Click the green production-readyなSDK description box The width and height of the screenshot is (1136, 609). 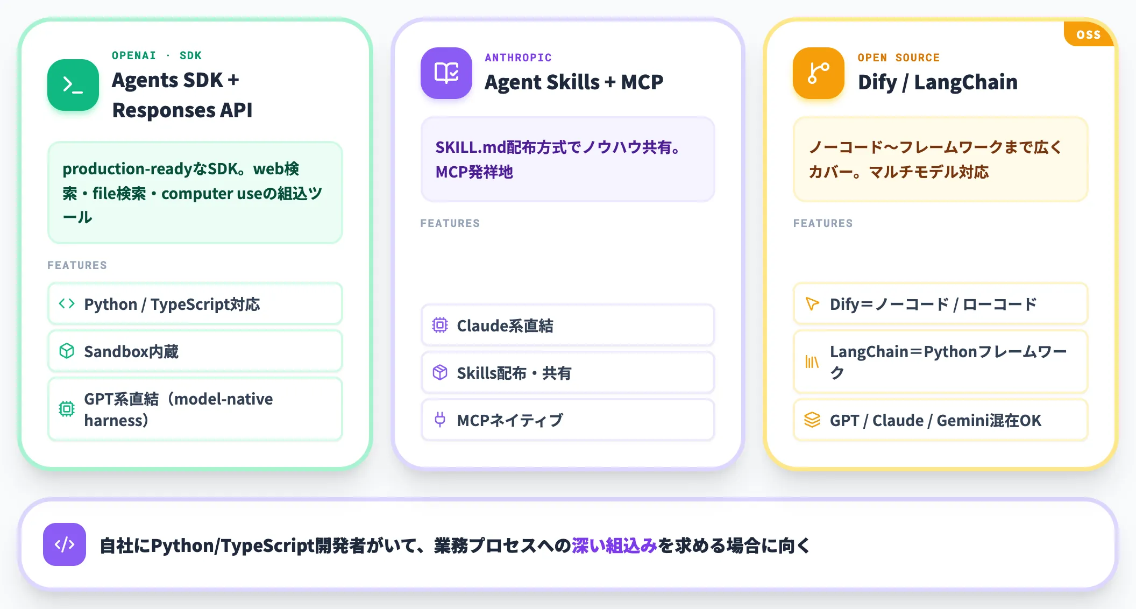point(195,193)
